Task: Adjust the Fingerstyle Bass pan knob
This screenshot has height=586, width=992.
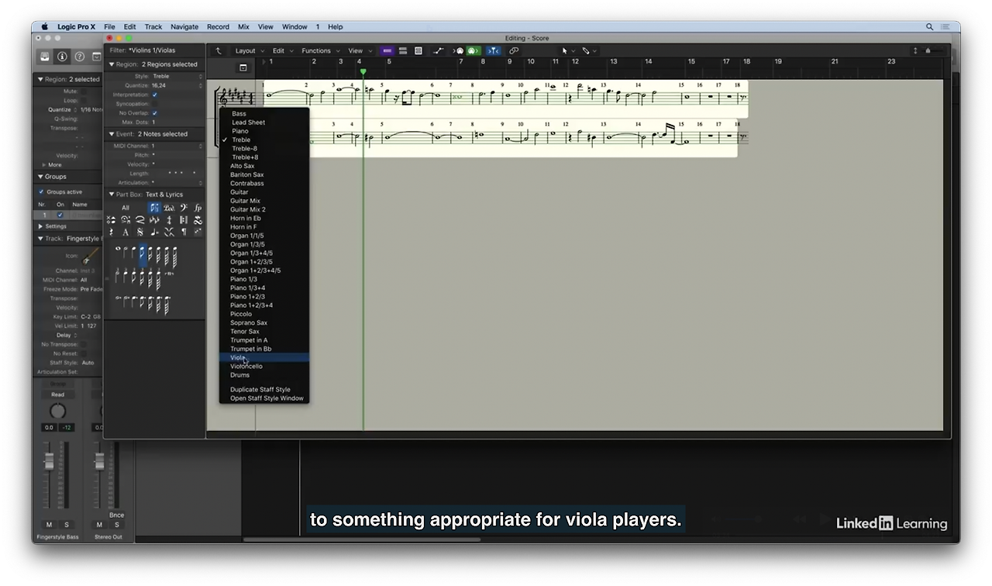Action: click(58, 411)
